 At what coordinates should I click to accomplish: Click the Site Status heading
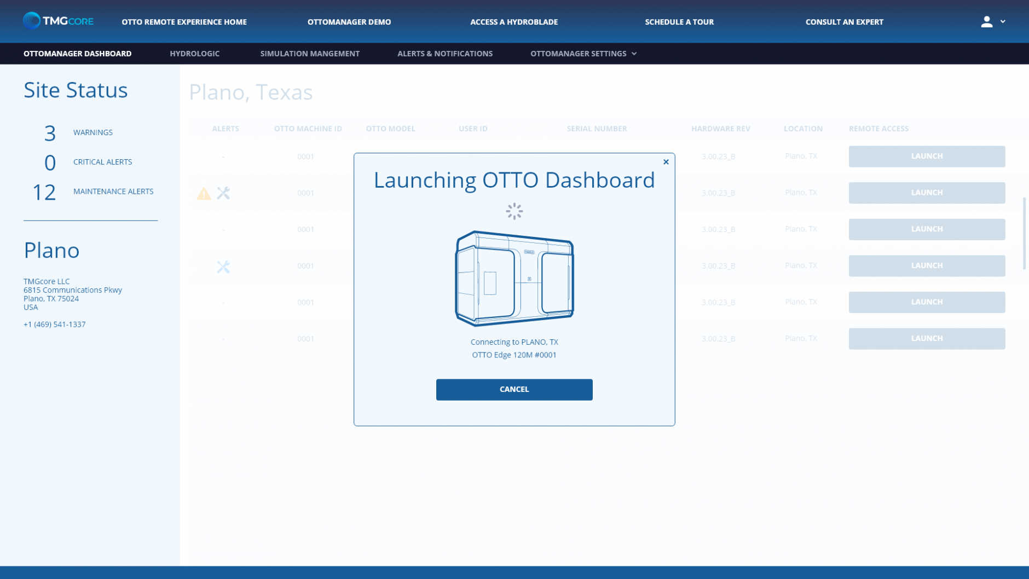coord(76,90)
